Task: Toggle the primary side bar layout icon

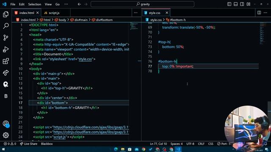Action: [x=229, y=4]
